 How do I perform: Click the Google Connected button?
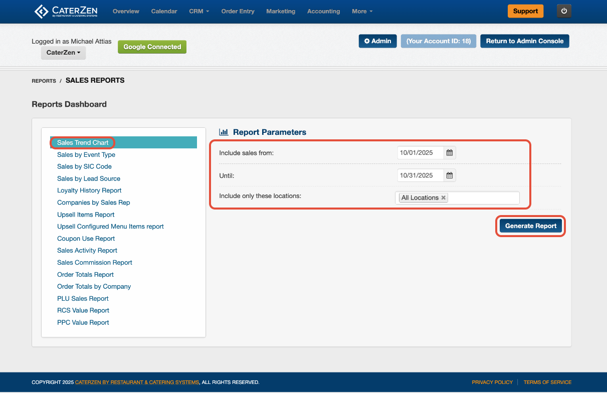coord(152,47)
